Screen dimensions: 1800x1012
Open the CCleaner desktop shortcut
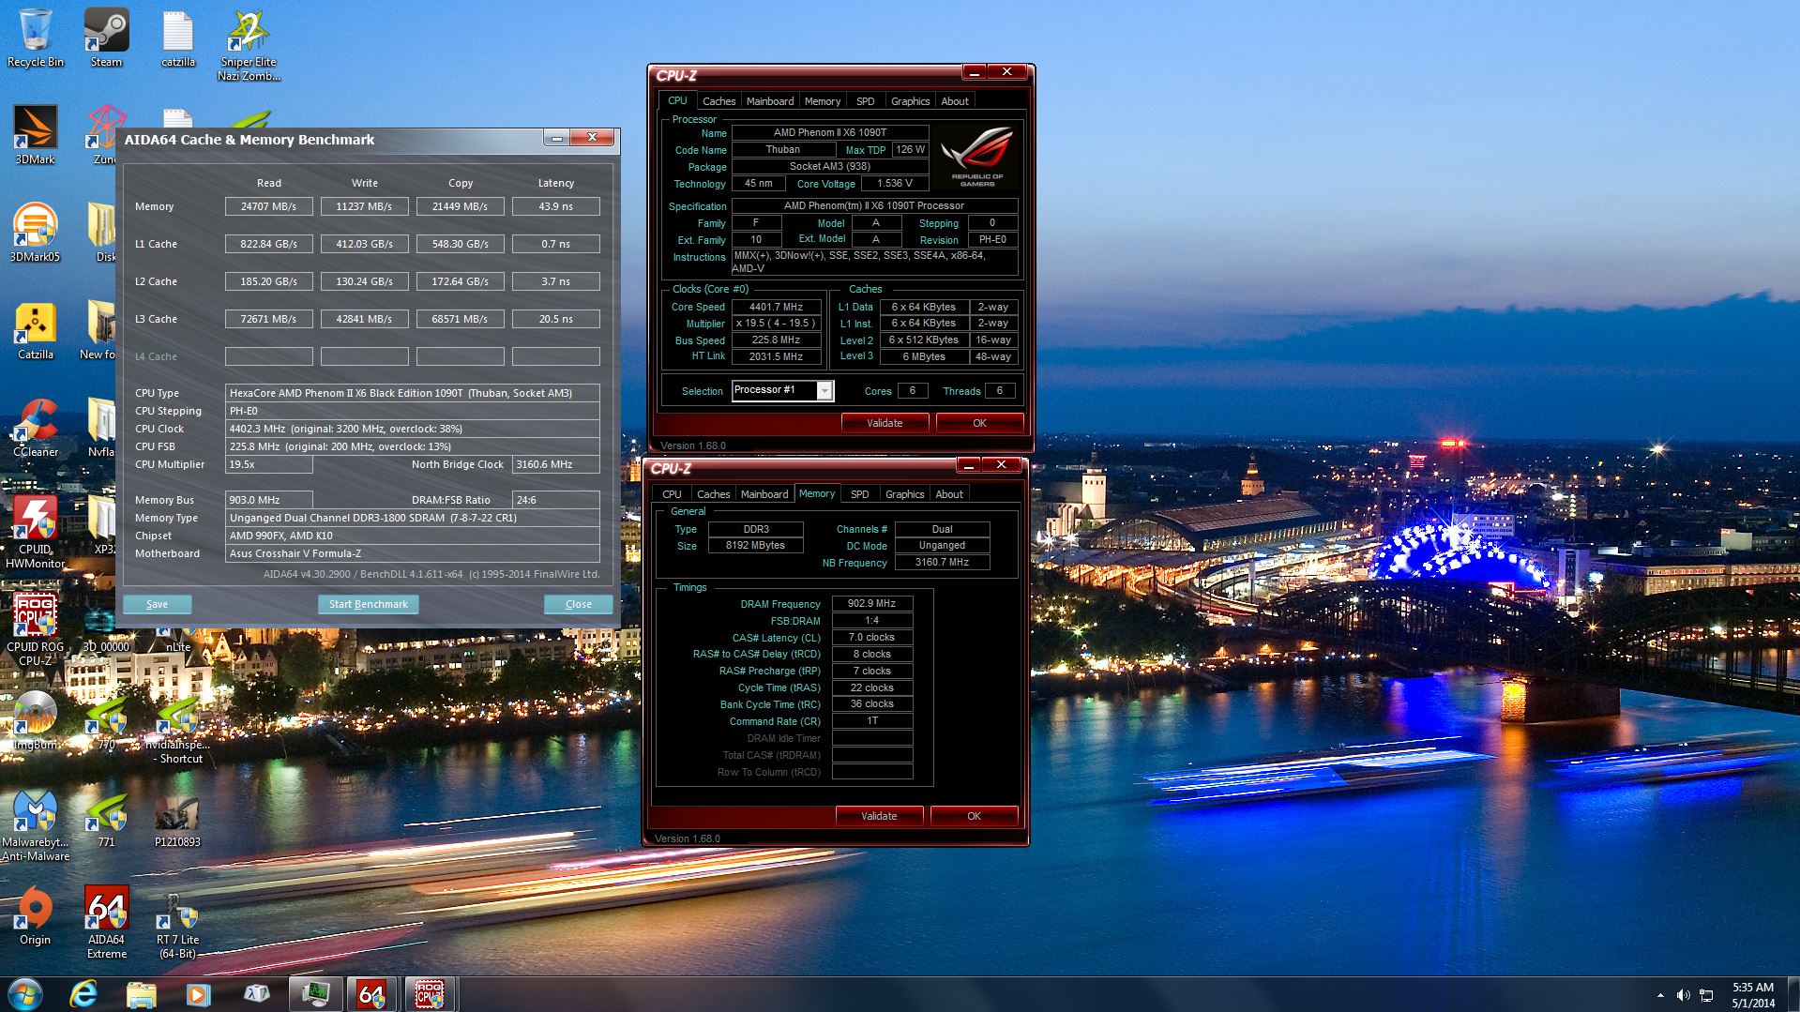pos(36,429)
